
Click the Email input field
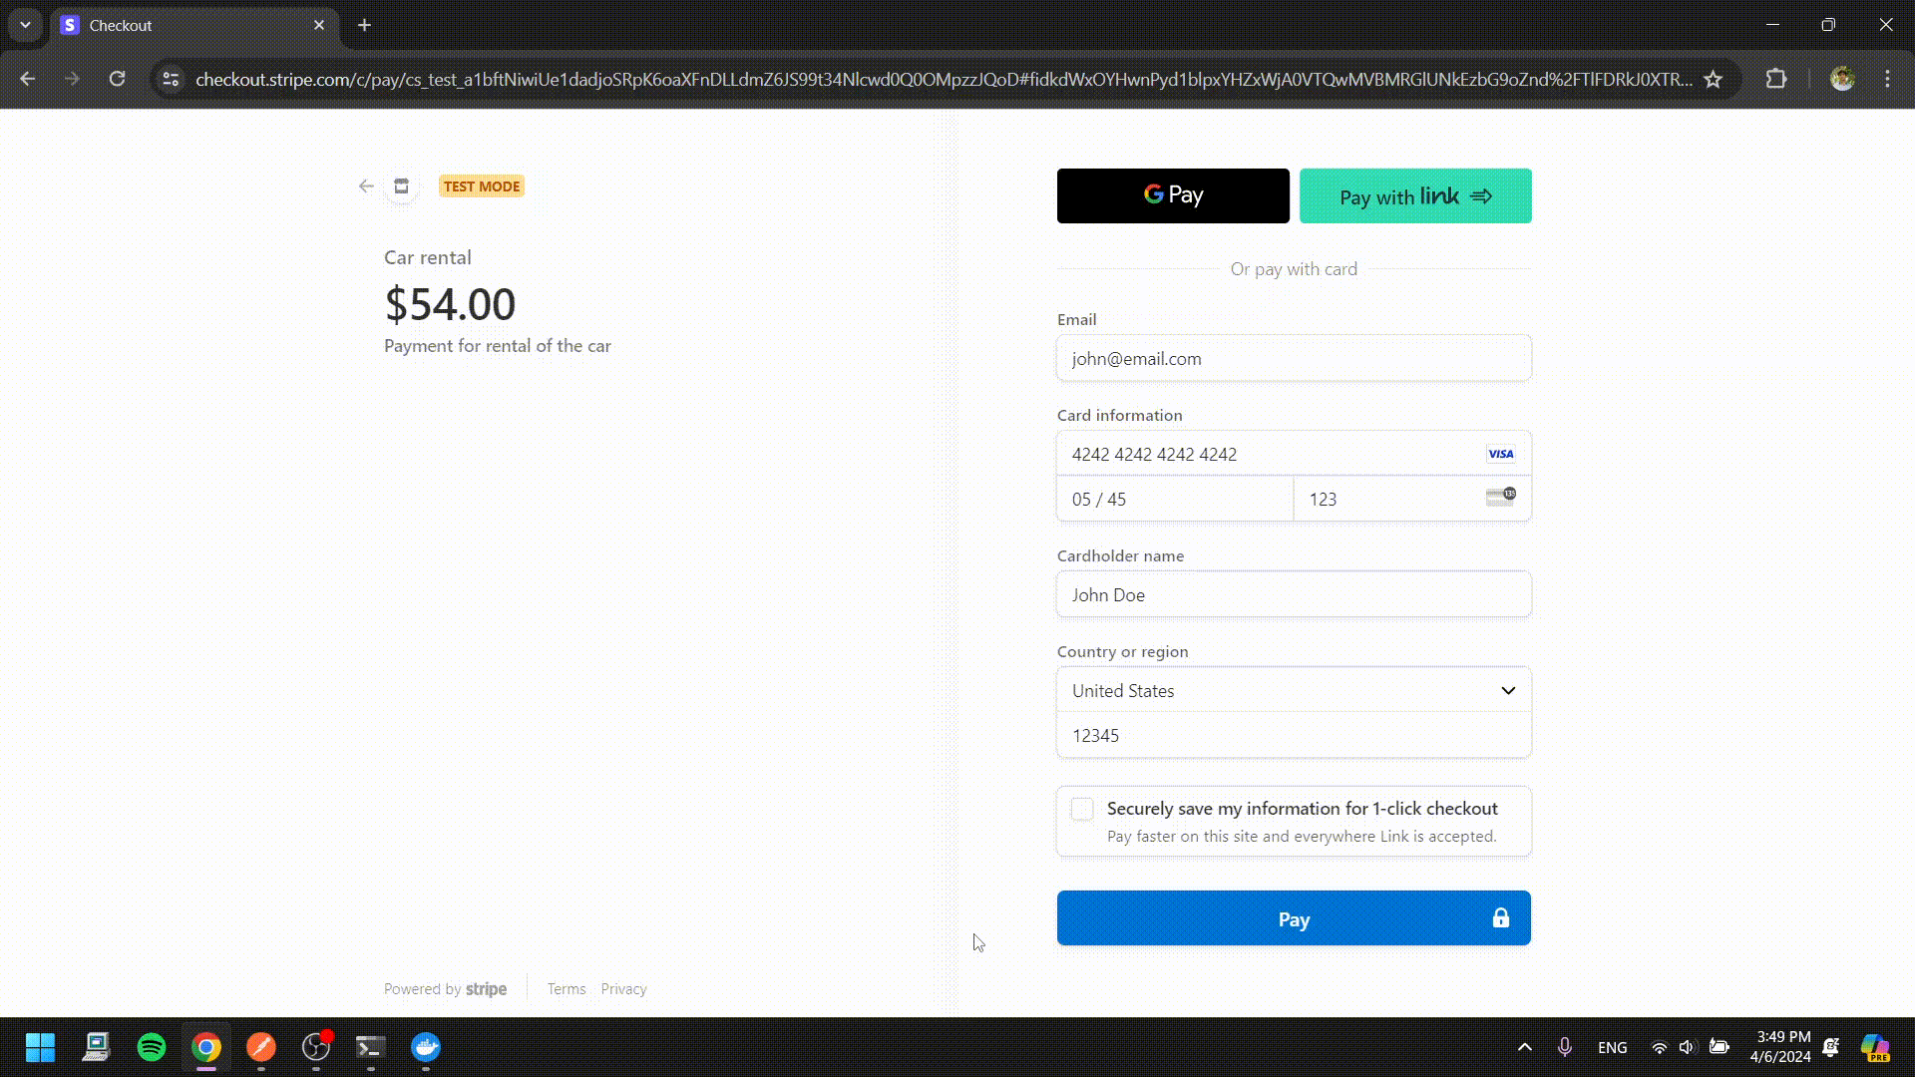[x=1294, y=358]
